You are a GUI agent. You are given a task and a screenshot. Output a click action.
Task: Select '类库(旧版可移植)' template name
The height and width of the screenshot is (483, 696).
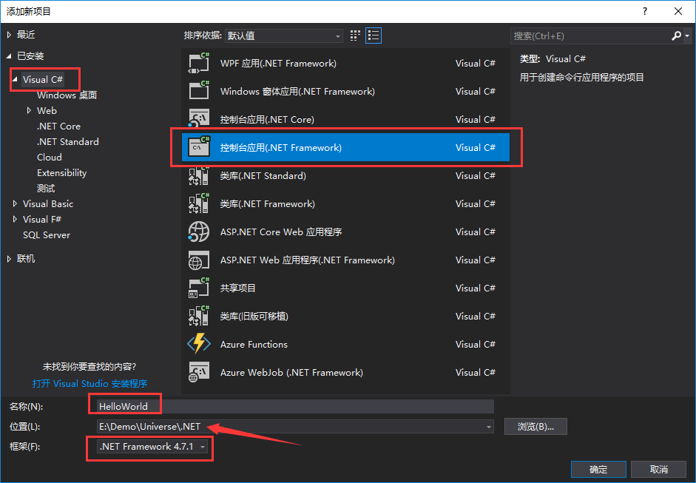point(254,316)
